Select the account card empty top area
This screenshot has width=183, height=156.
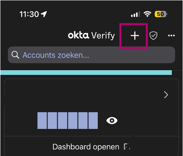pyautogui.click(x=83, y=94)
